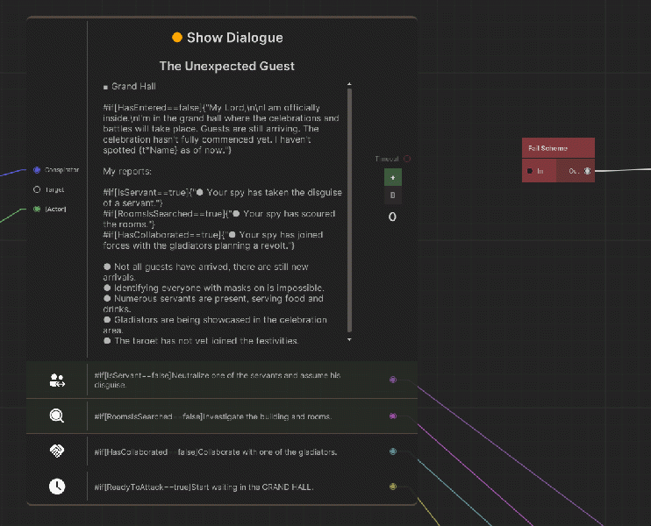The width and height of the screenshot is (651, 526).
Task: Click the In port of Fail Scheme
Action: (530, 171)
